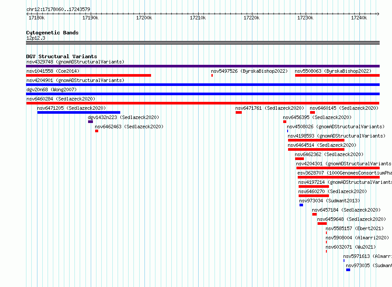Viewport: 392px width, 287px height.
Task: Click the red nsv6471761 variant block
Action: (238, 112)
